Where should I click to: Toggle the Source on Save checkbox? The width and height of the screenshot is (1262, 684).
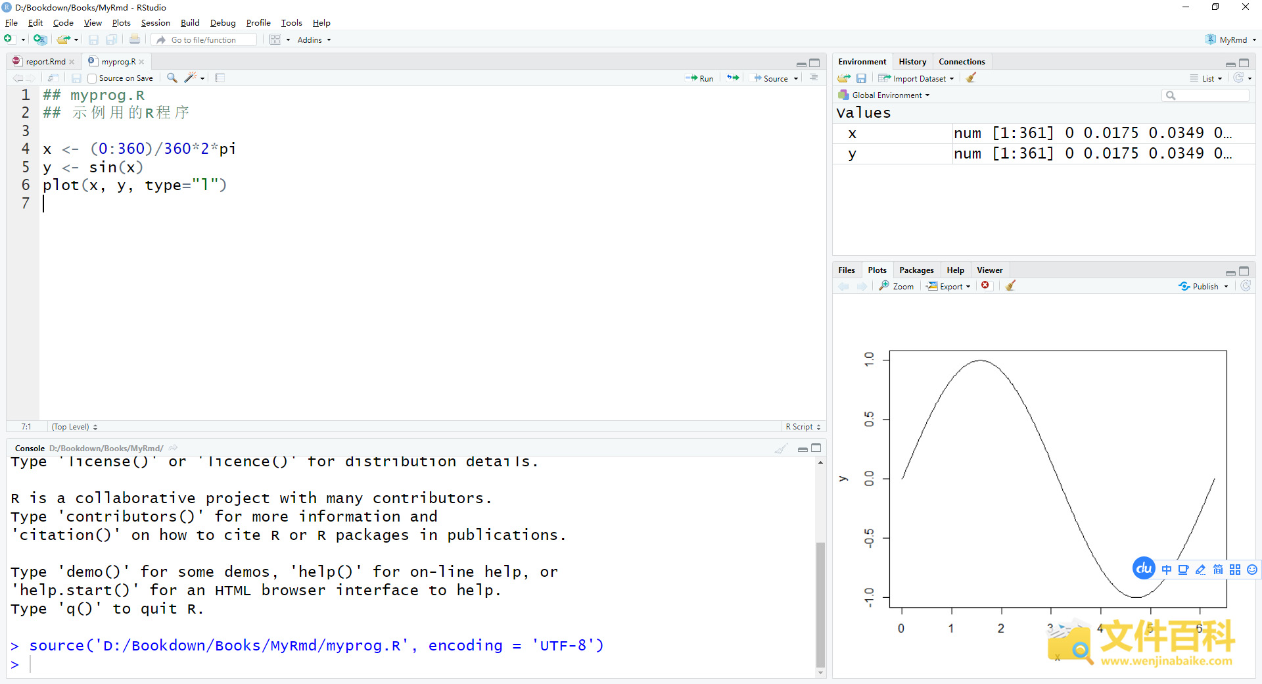[92, 78]
